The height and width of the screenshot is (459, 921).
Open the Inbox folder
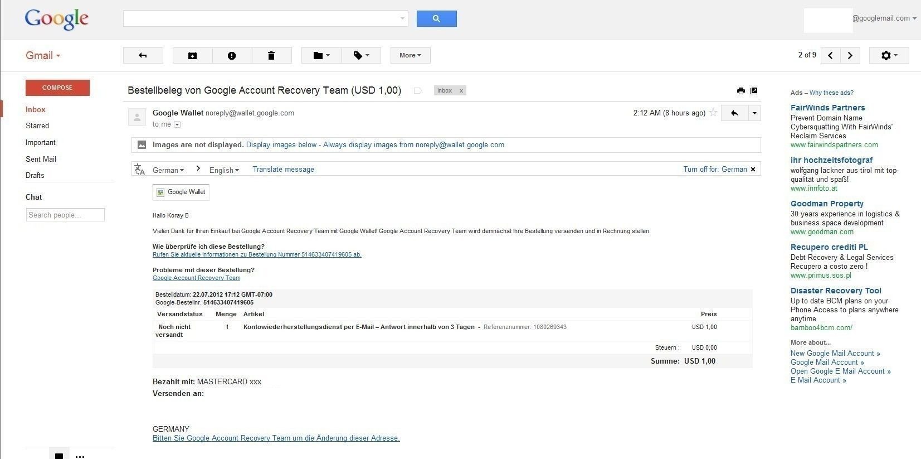pos(35,109)
